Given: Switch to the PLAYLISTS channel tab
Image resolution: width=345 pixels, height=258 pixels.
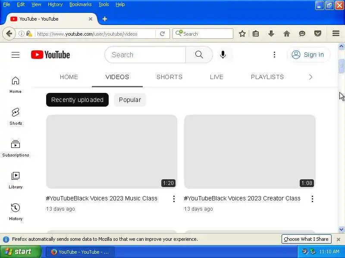Looking at the screenshot, I should (x=267, y=77).
